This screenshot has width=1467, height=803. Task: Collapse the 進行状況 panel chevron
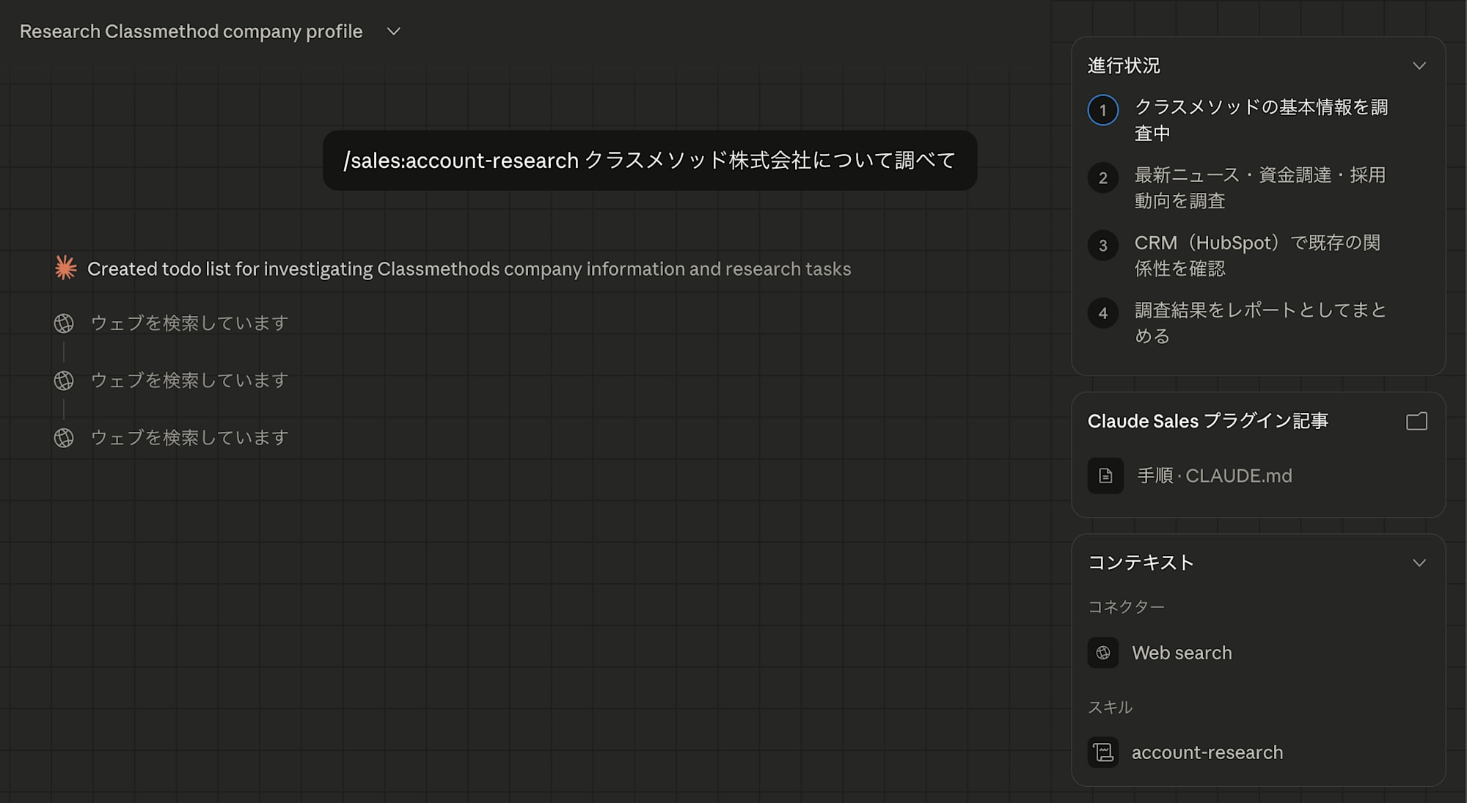1420,65
